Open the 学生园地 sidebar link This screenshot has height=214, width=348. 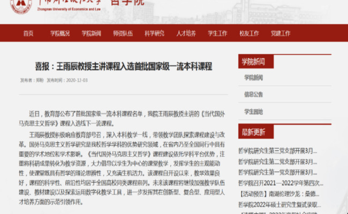click(253, 111)
